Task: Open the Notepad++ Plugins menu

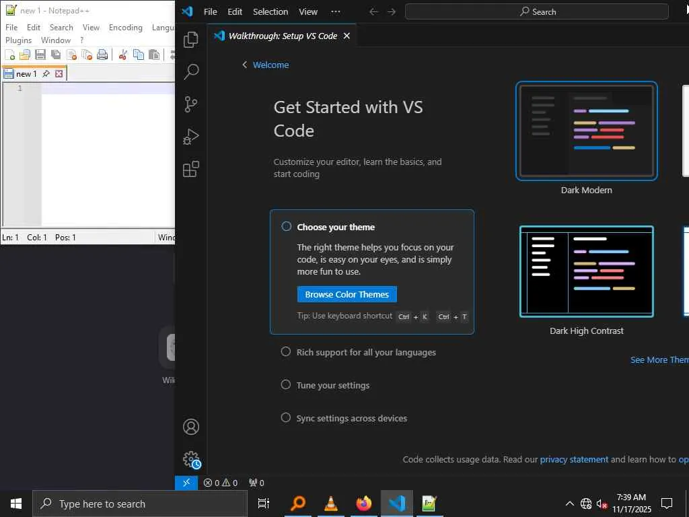Action: 18,40
